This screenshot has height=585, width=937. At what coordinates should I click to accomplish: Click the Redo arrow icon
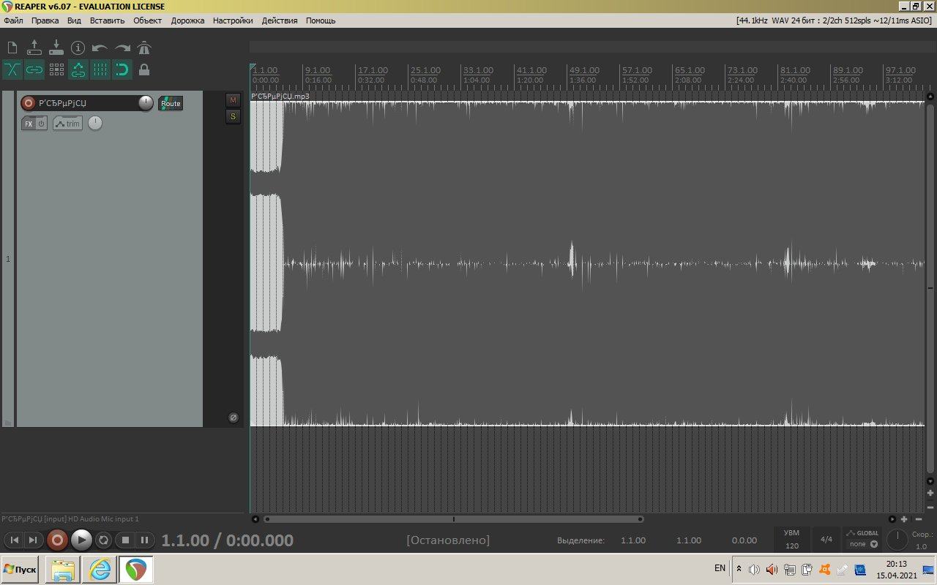click(122, 48)
